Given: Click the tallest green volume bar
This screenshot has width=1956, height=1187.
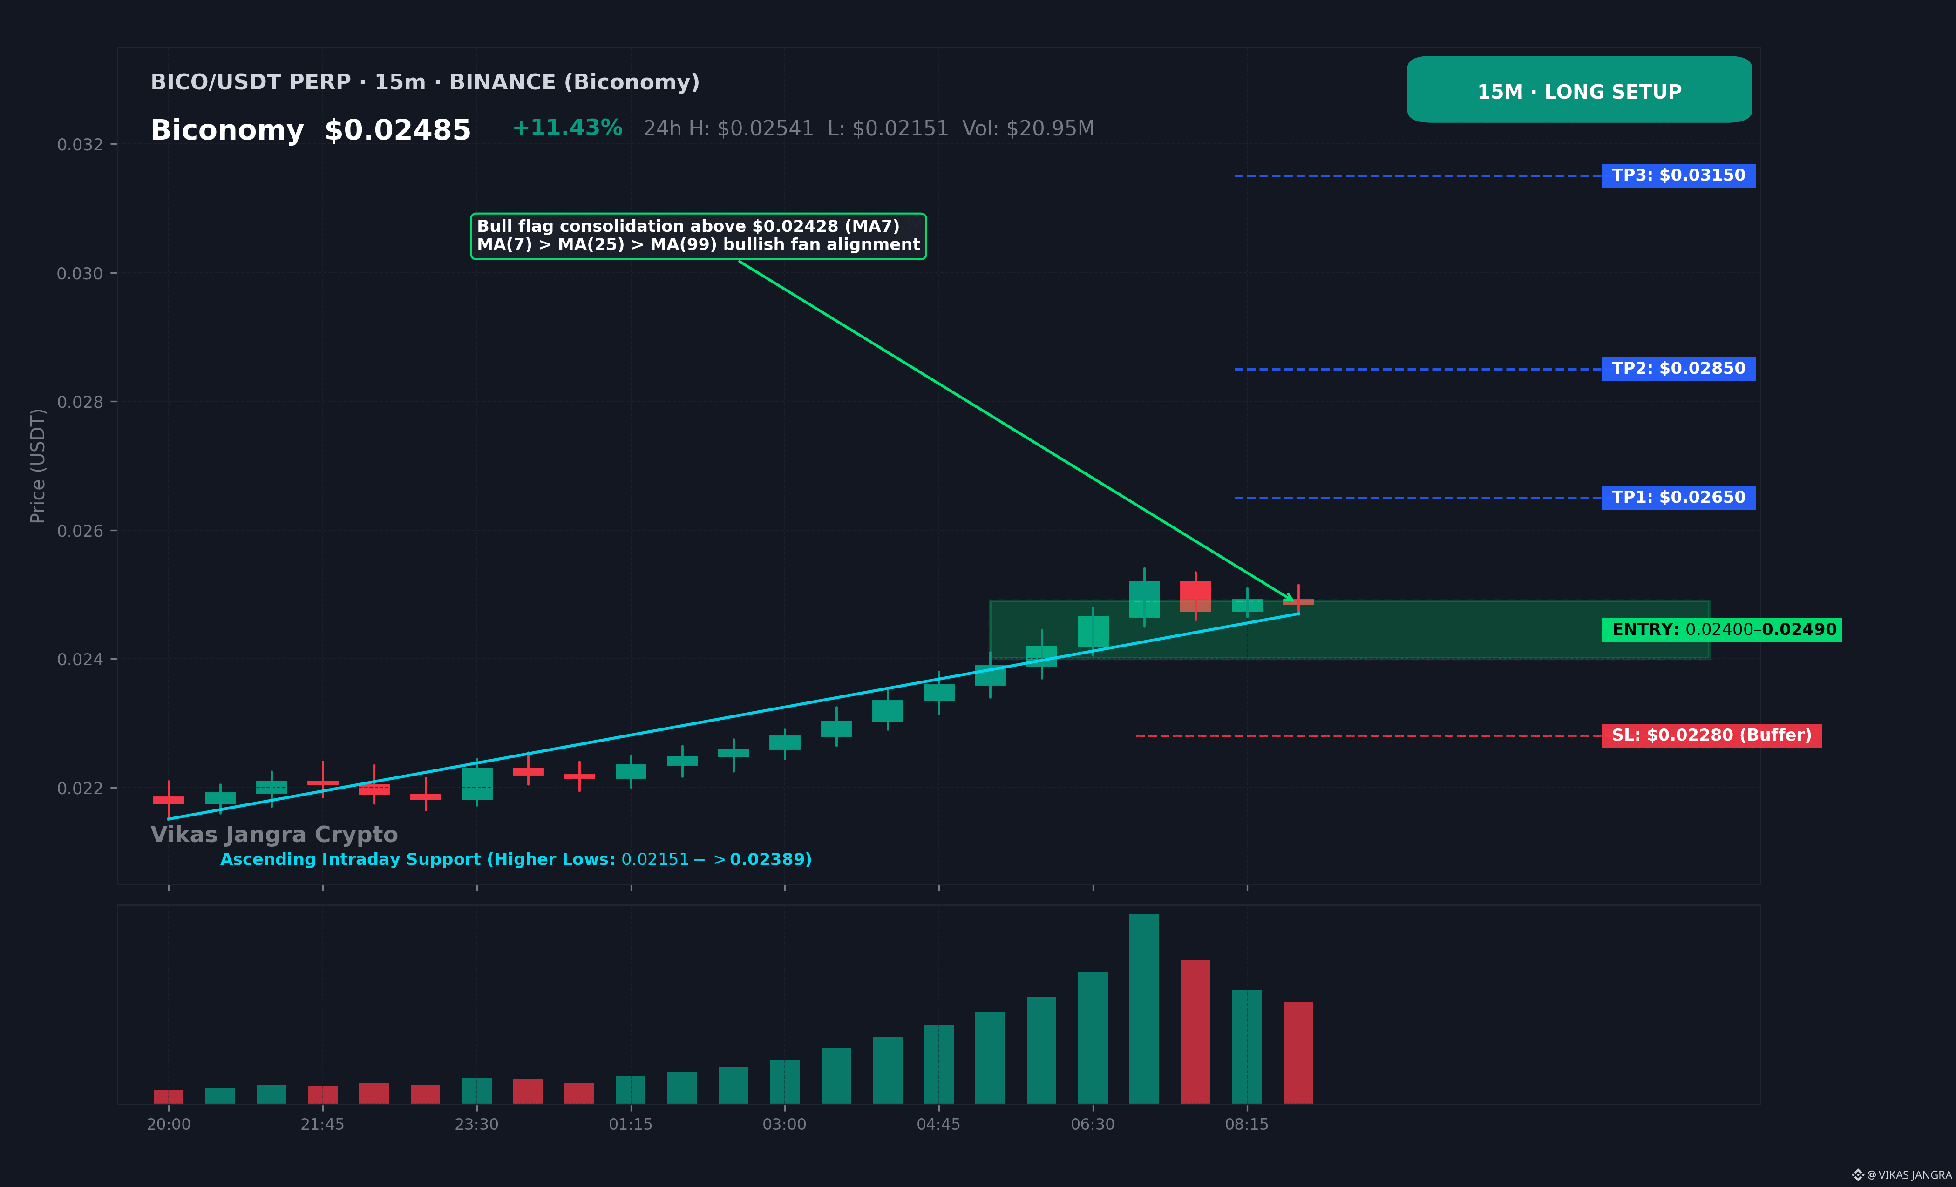Looking at the screenshot, I should (1144, 1008).
